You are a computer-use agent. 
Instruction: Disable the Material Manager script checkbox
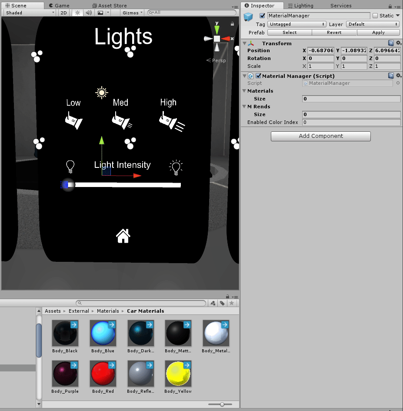tap(258, 76)
